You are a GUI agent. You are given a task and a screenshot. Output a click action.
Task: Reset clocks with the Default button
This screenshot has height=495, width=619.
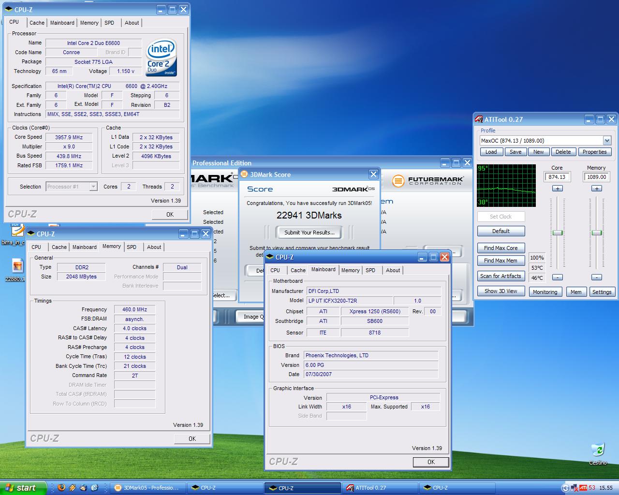coord(501,231)
